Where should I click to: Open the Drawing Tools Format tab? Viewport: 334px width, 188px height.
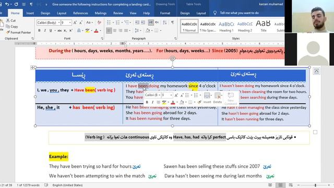point(165,13)
